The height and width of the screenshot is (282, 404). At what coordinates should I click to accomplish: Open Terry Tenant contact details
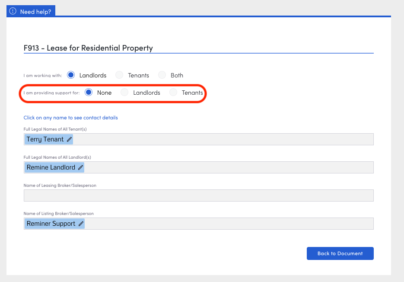tap(45, 139)
